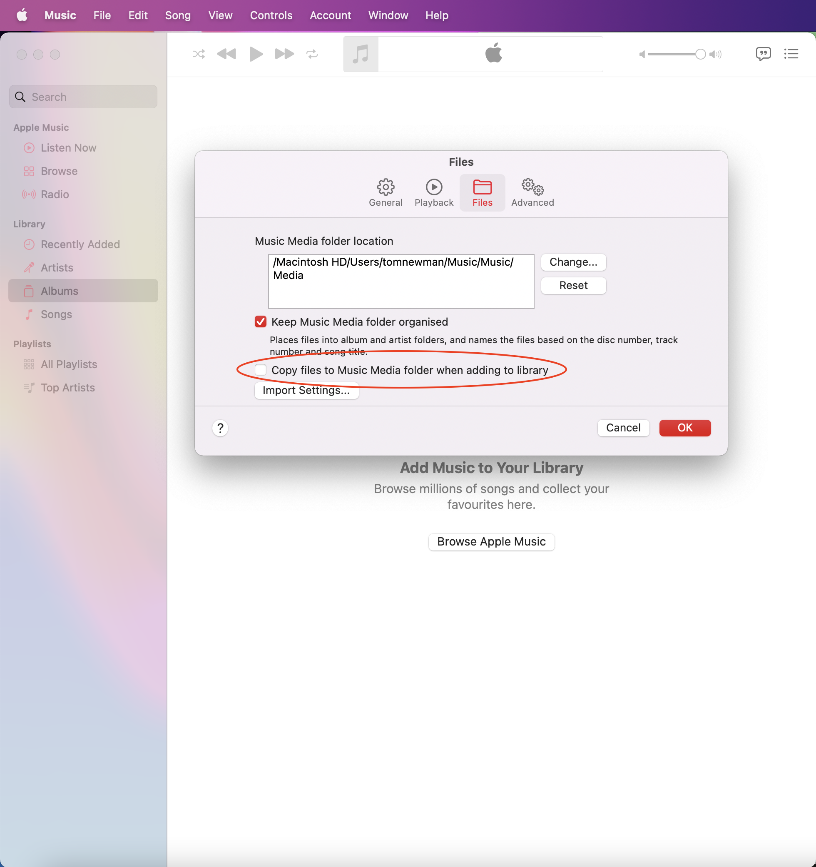Open the Advanced preferences gears tab
The height and width of the screenshot is (867, 816).
click(x=532, y=193)
